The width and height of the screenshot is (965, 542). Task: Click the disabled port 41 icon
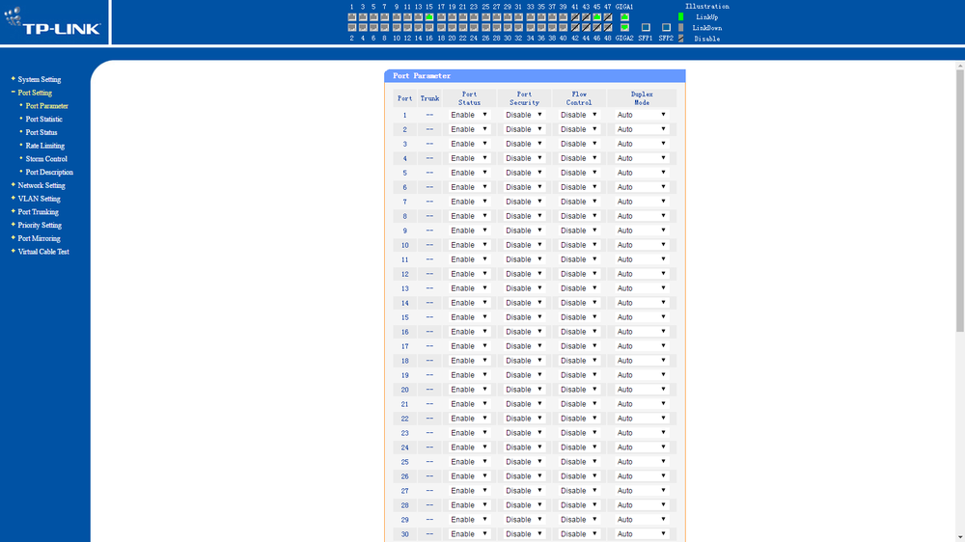575,17
